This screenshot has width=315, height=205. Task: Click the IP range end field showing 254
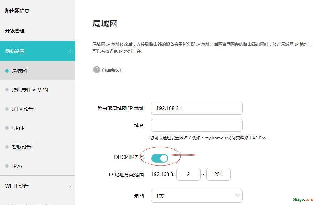[x=218, y=174]
